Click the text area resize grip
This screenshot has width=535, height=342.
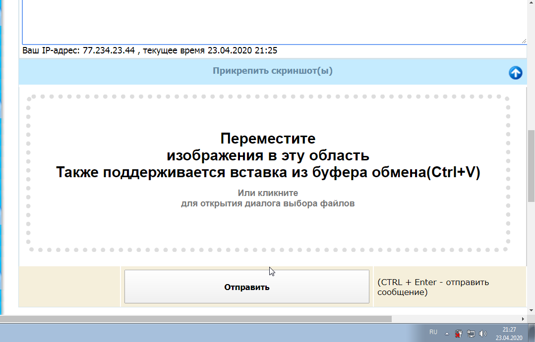click(524, 41)
